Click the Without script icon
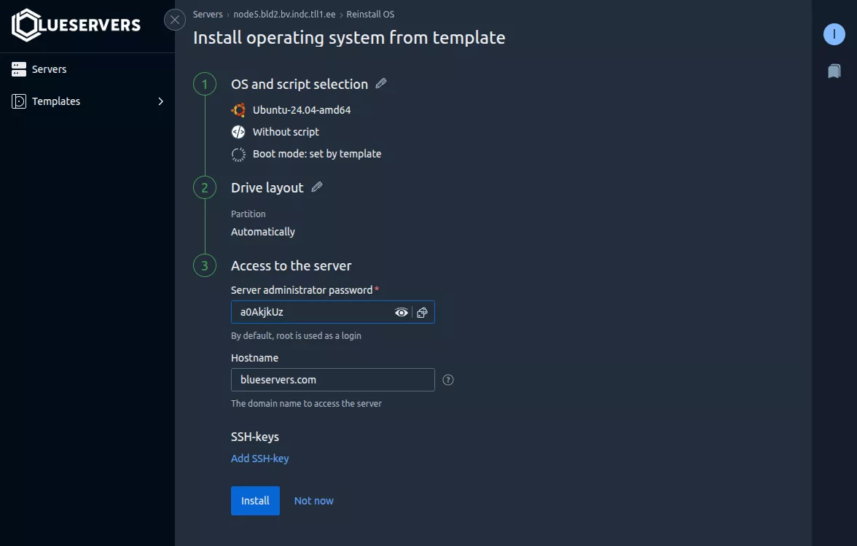Image resolution: width=857 pixels, height=546 pixels. [x=238, y=132]
